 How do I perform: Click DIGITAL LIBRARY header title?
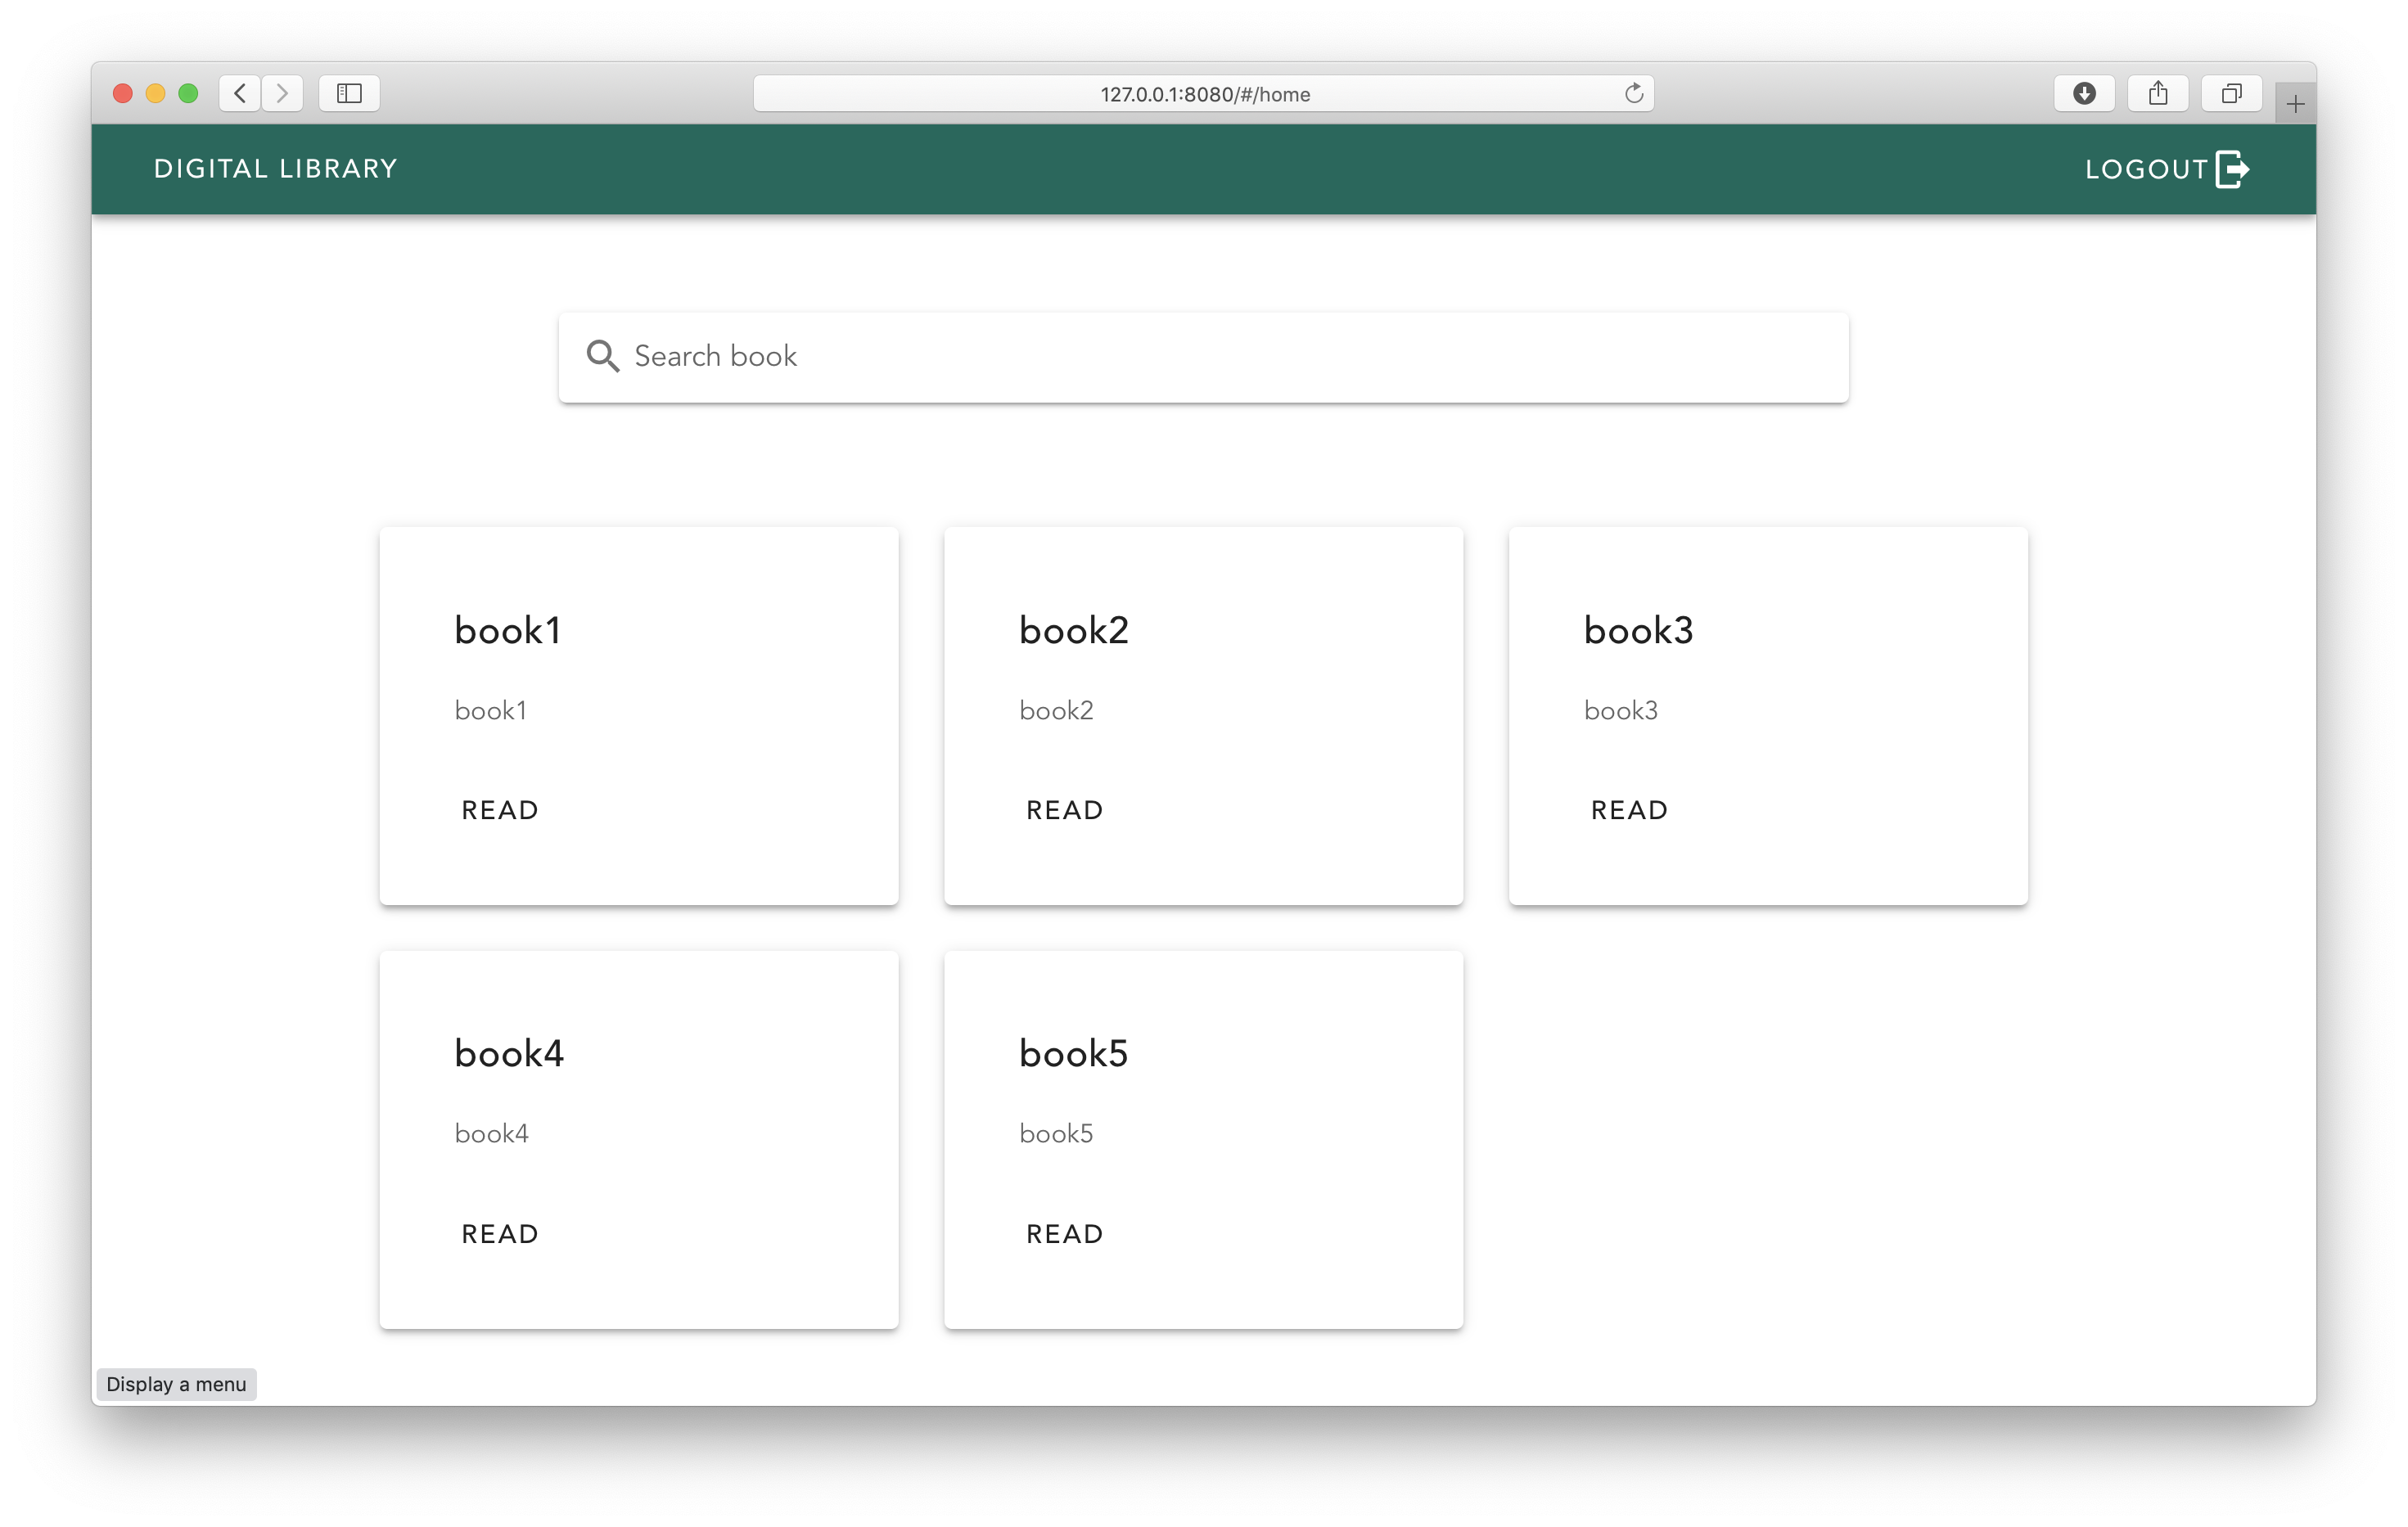pyautogui.click(x=276, y=169)
